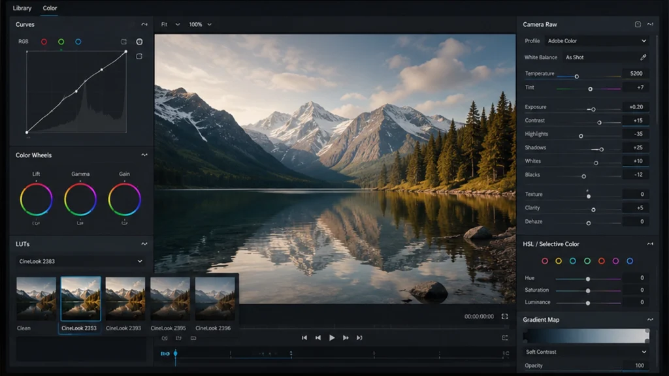669x376 pixels.
Task: Click the Saturation slider handle in HSL
Action: pos(588,290)
